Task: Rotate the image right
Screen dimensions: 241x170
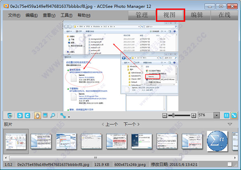Action: 27,115
